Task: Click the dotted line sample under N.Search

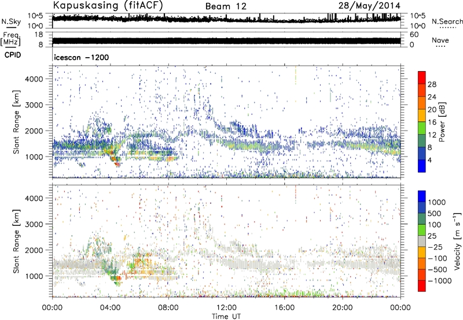Action: click(x=447, y=27)
